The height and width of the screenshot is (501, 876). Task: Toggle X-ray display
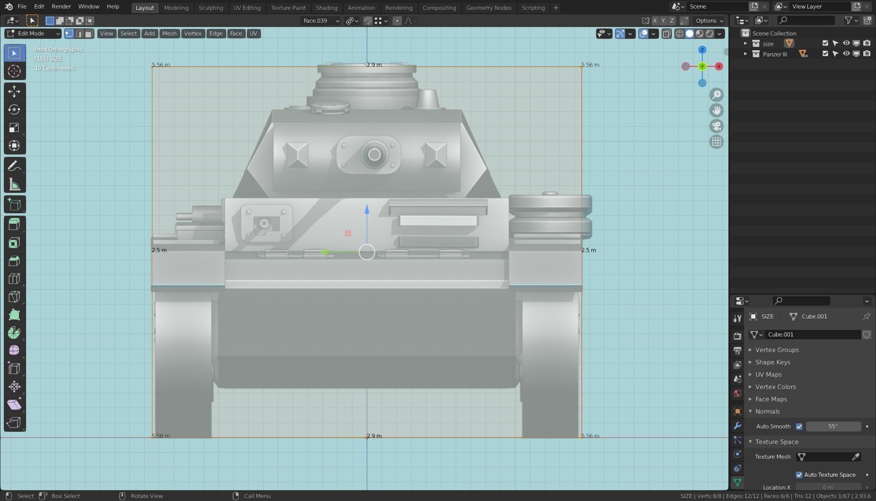[667, 33]
